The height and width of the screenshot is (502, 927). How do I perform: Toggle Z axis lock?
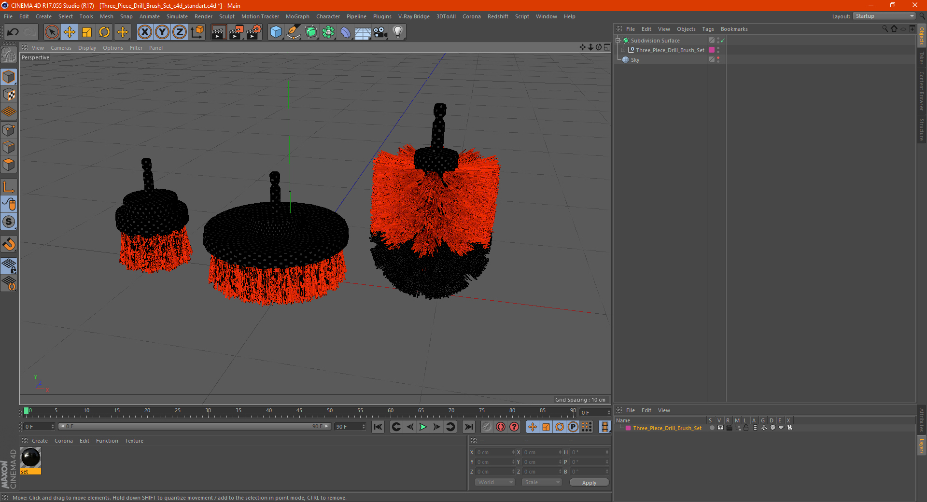(180, 32)
